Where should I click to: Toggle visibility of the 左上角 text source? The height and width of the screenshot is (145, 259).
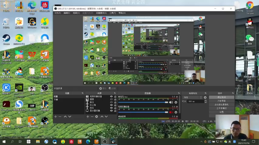point(111,105)
